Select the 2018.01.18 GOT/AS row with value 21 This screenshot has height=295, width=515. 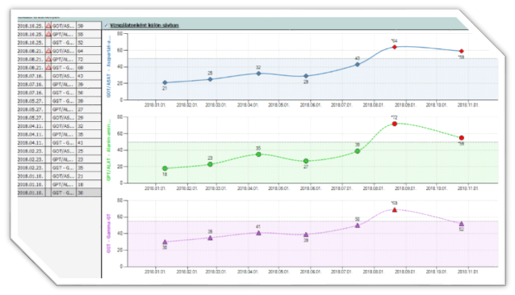(60, 176)
